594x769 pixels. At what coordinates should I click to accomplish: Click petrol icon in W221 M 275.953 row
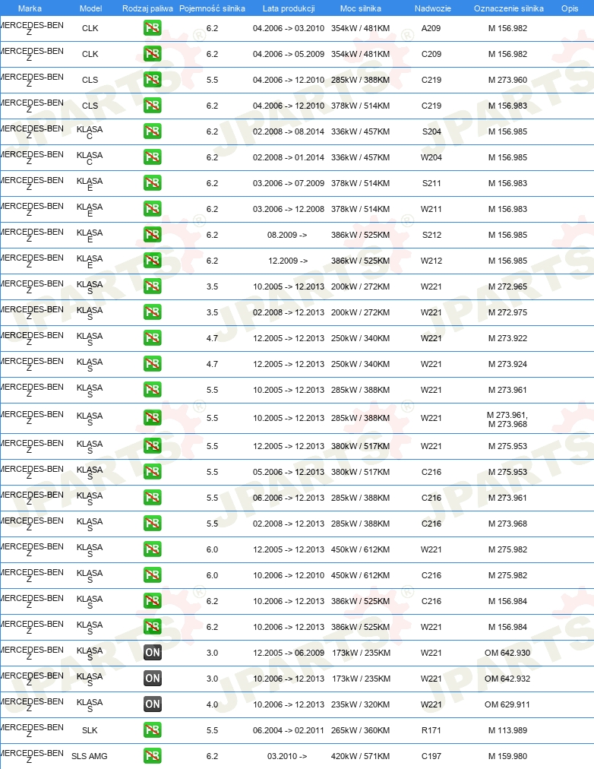pos(153,446)
